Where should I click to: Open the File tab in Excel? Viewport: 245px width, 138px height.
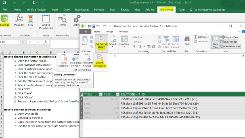click(5, 10)
